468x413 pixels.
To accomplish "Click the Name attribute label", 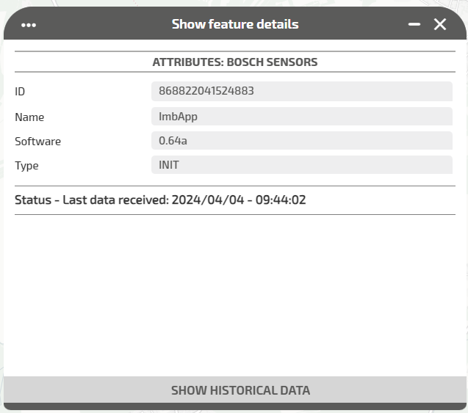I will click(29, 117).
